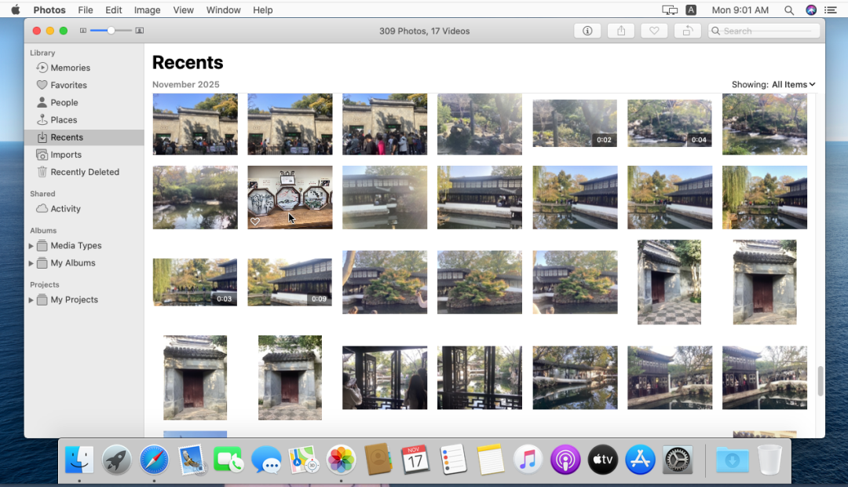Open Contacts from the Dock

pyautogui.click(x=378, y=460)
